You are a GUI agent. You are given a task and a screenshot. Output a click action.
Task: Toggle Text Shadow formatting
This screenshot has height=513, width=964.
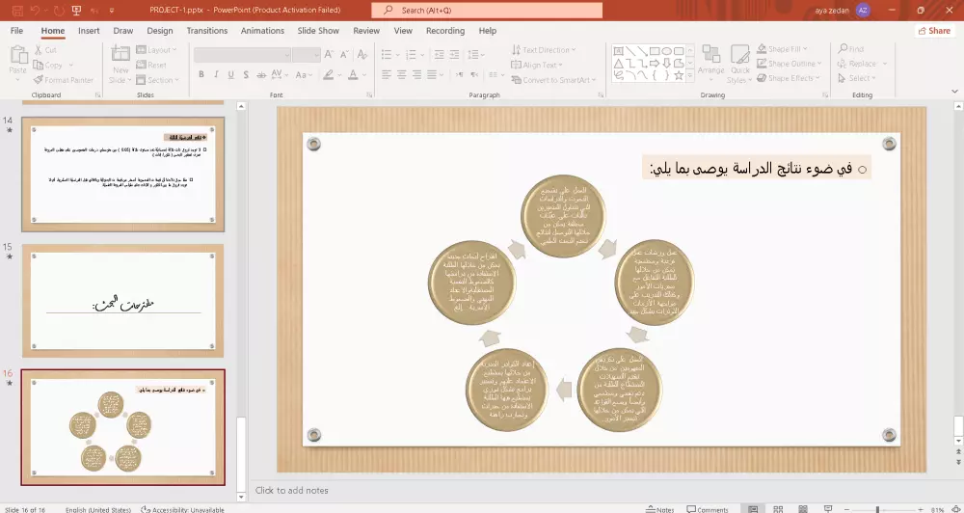coord(246,74)
